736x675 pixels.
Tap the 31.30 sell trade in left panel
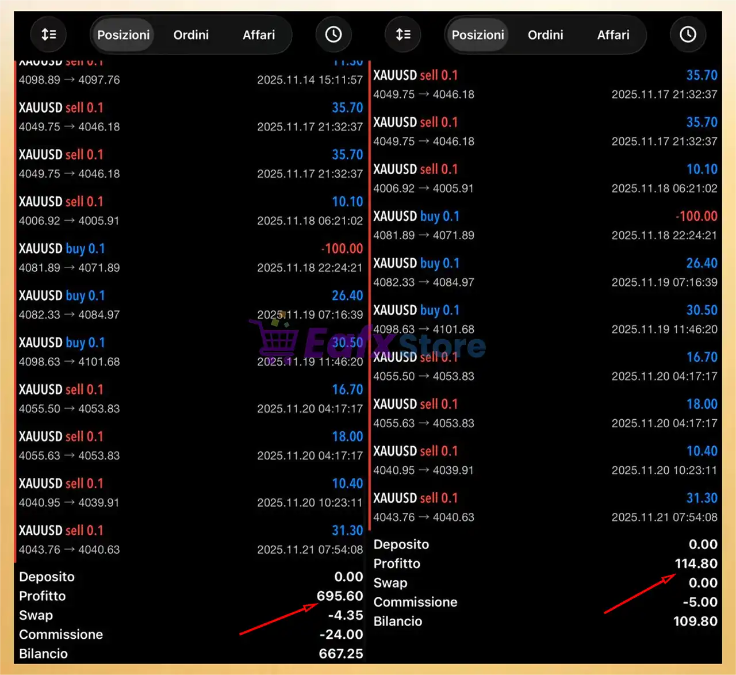(x=190, y=539)
